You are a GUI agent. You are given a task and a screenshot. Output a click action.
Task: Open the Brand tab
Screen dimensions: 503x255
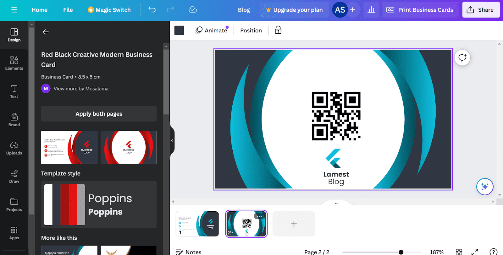[14, 120]
